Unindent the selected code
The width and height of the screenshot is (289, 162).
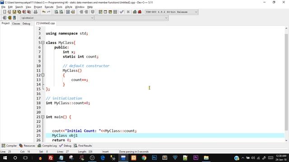(86, 12)
